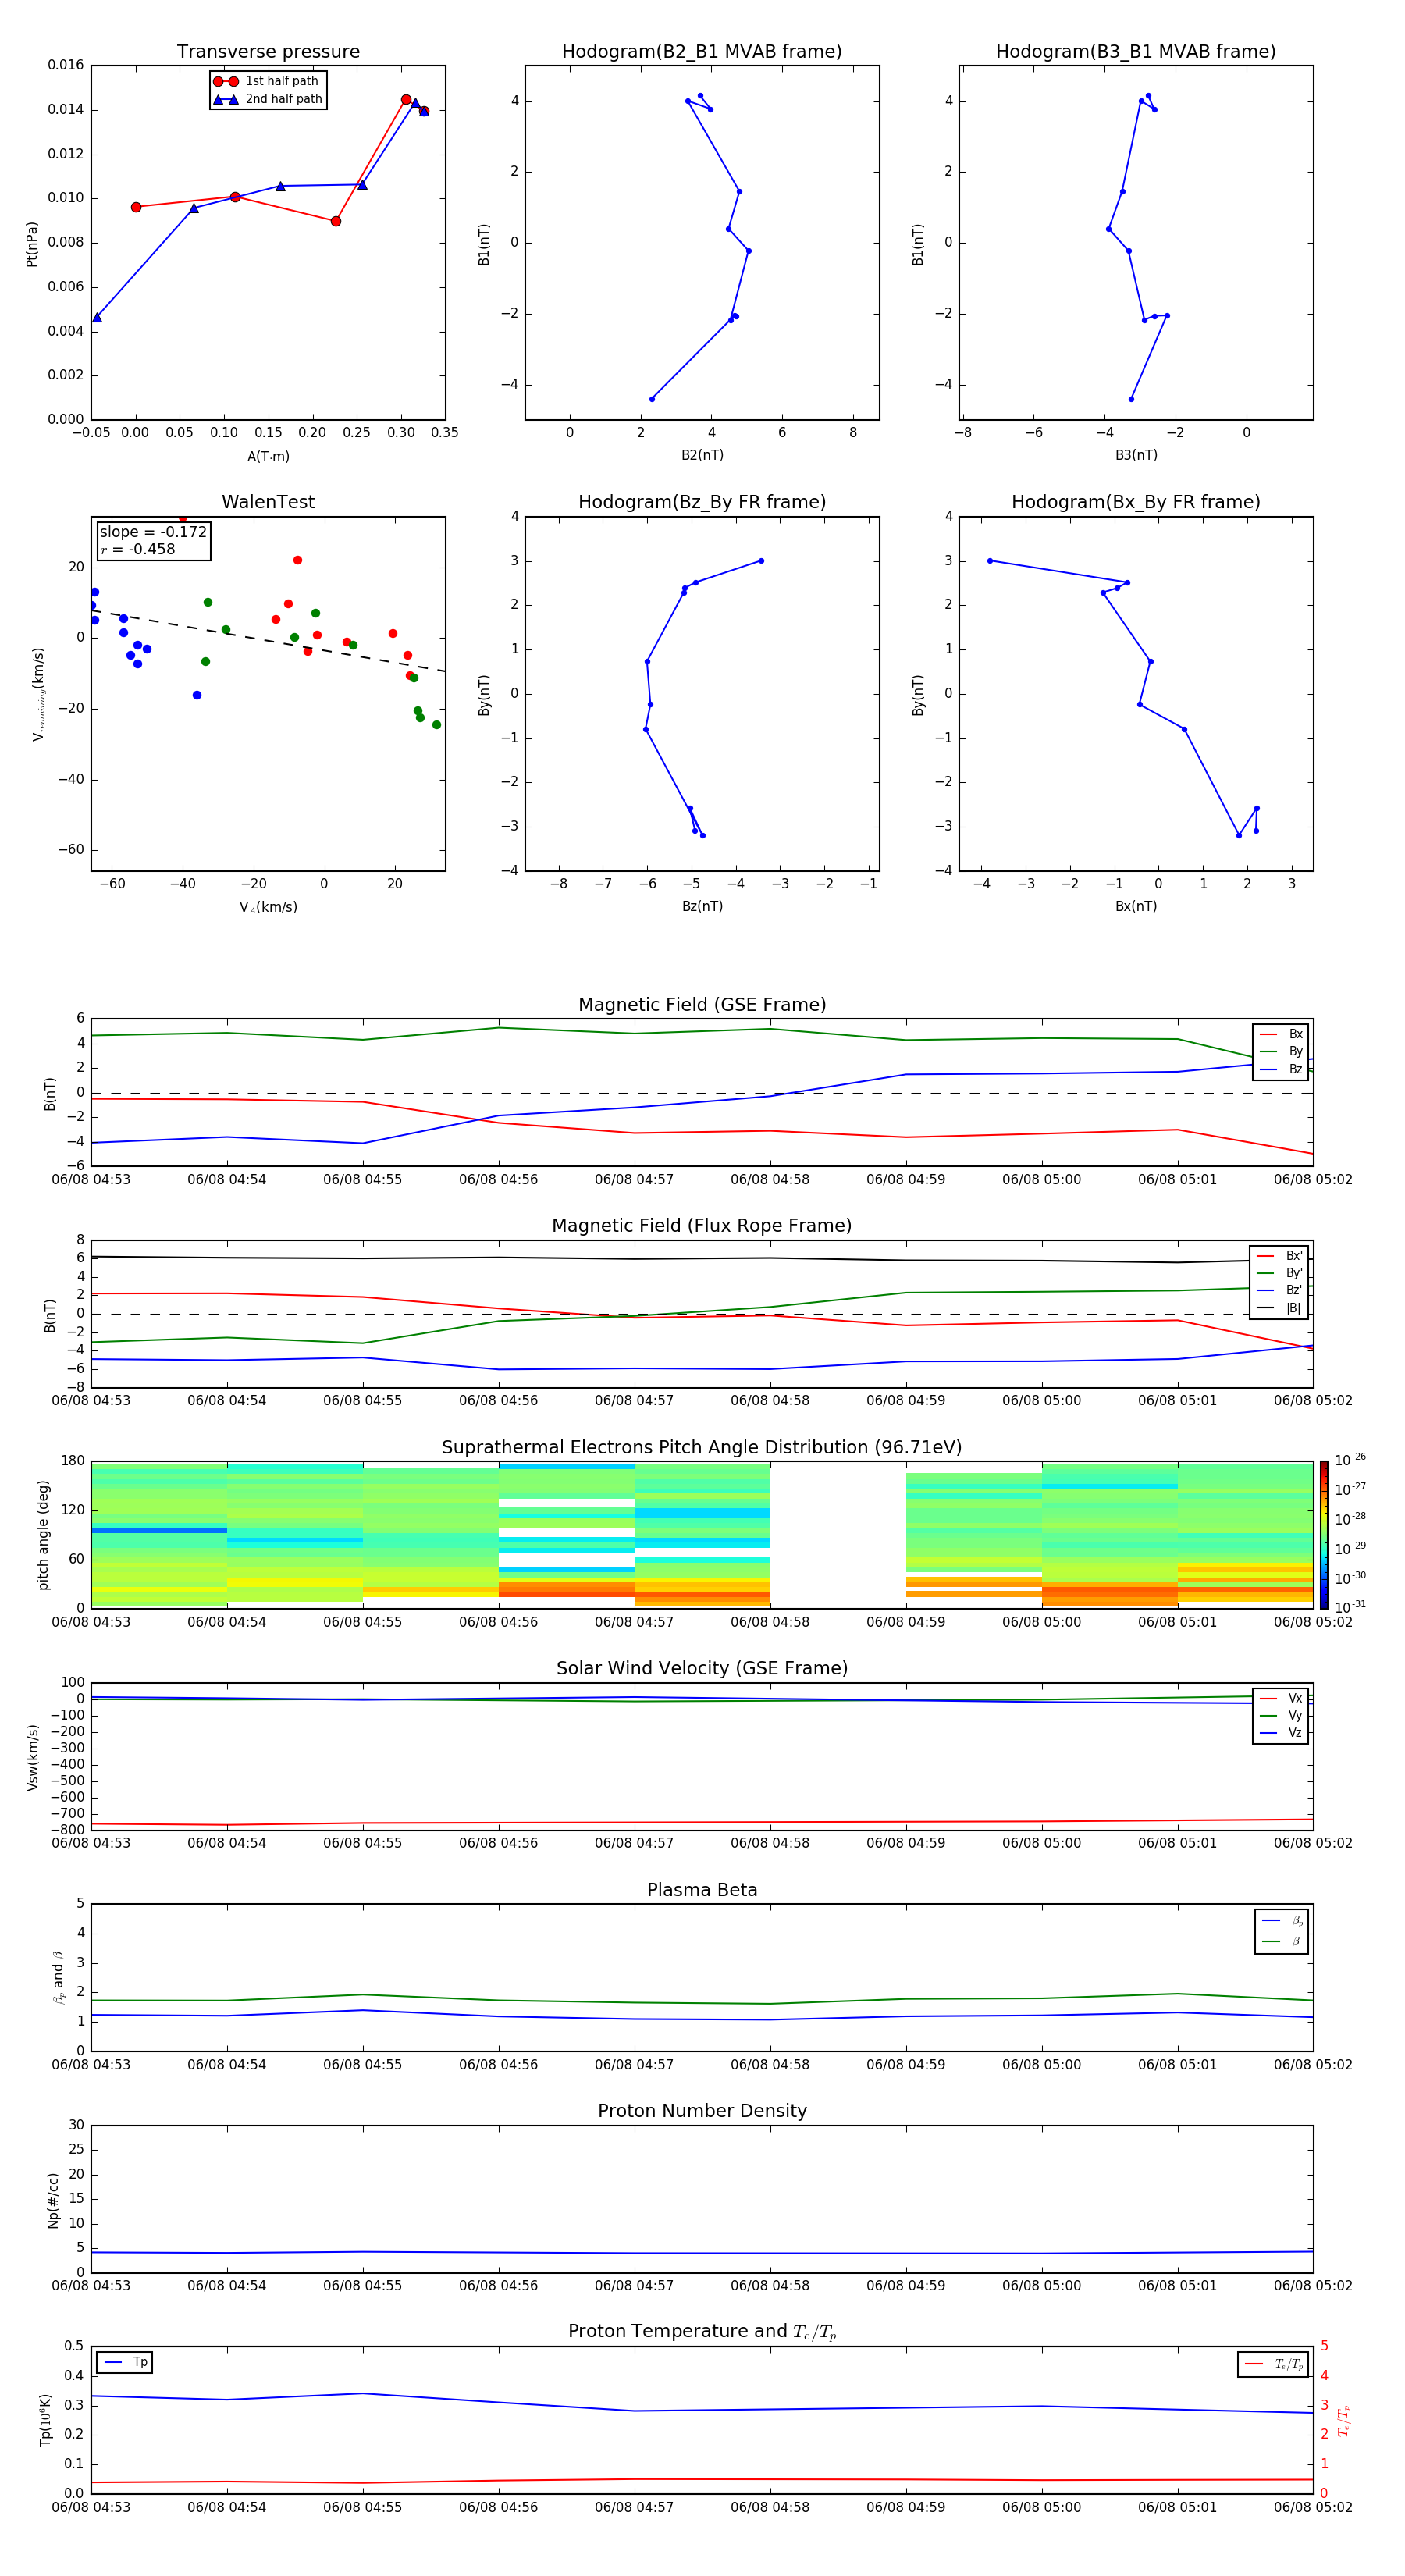Click the 'Proton Temperature and Te/Tp' title
Viewport: 1405px width, 2576px height.
pyautogui.click(x=702, y=2332)
